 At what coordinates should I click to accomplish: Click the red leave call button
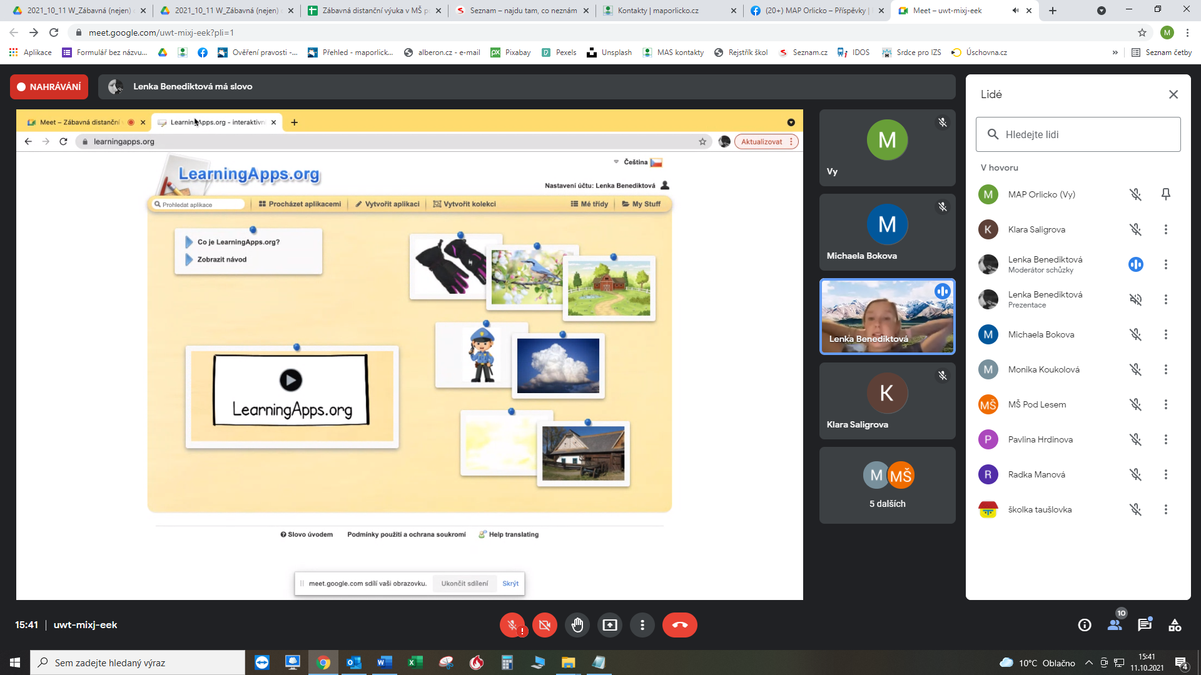(679, 625)
